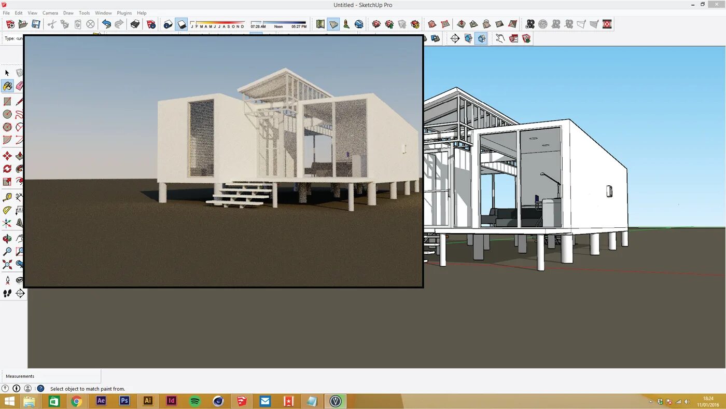The image size is (726, 409).
Task: Click the Cut scissors icon
Action: (52, 24)
